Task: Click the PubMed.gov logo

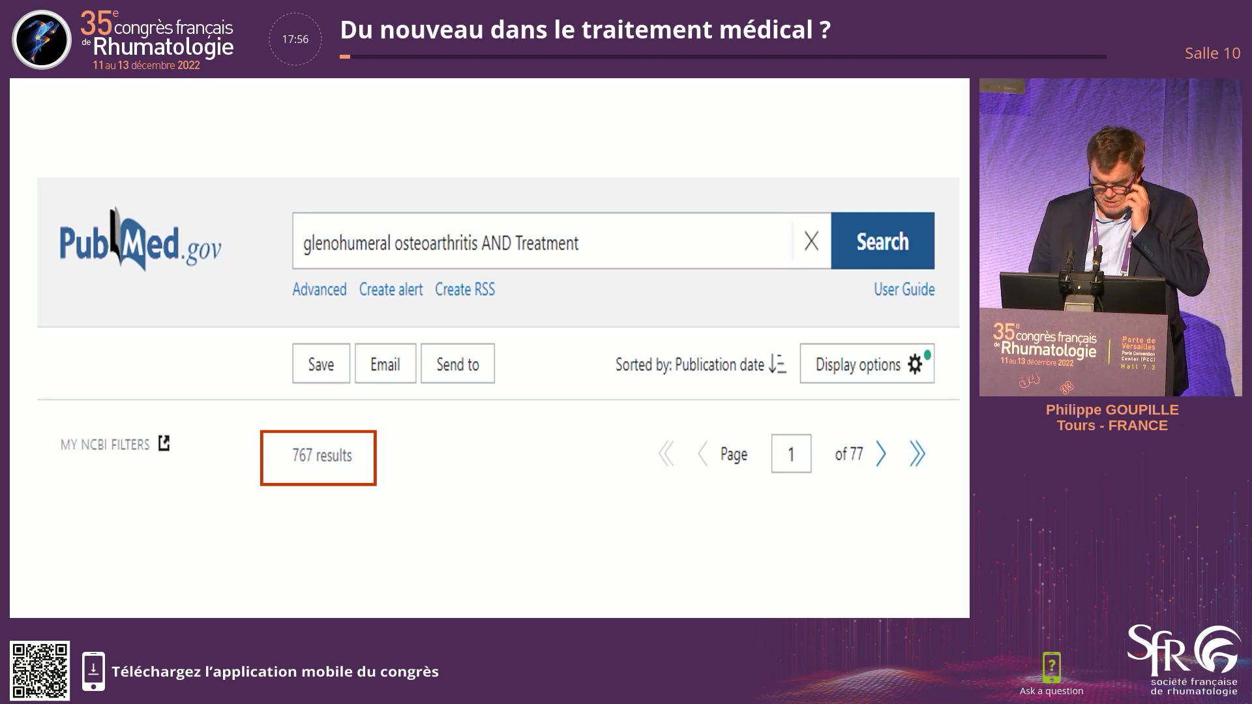Action: coord(140,240)
